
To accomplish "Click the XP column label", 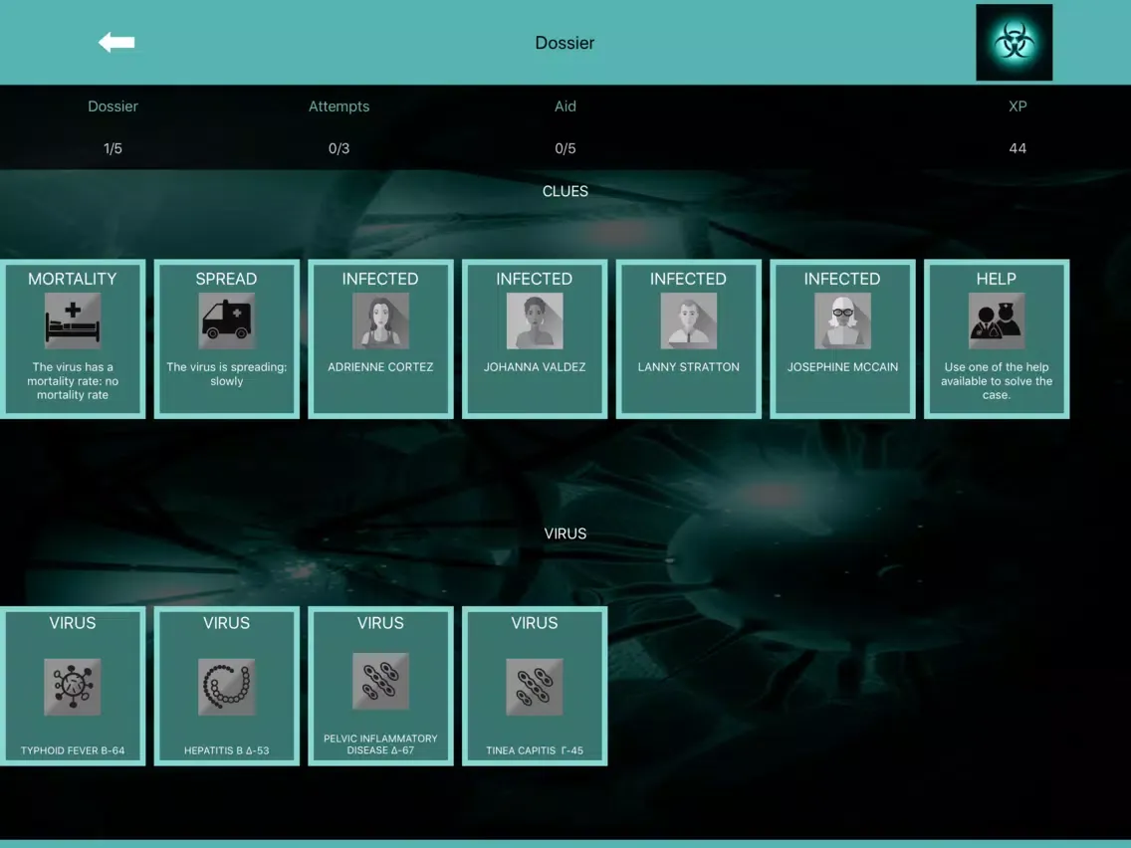I will [x=1018, y=106].
